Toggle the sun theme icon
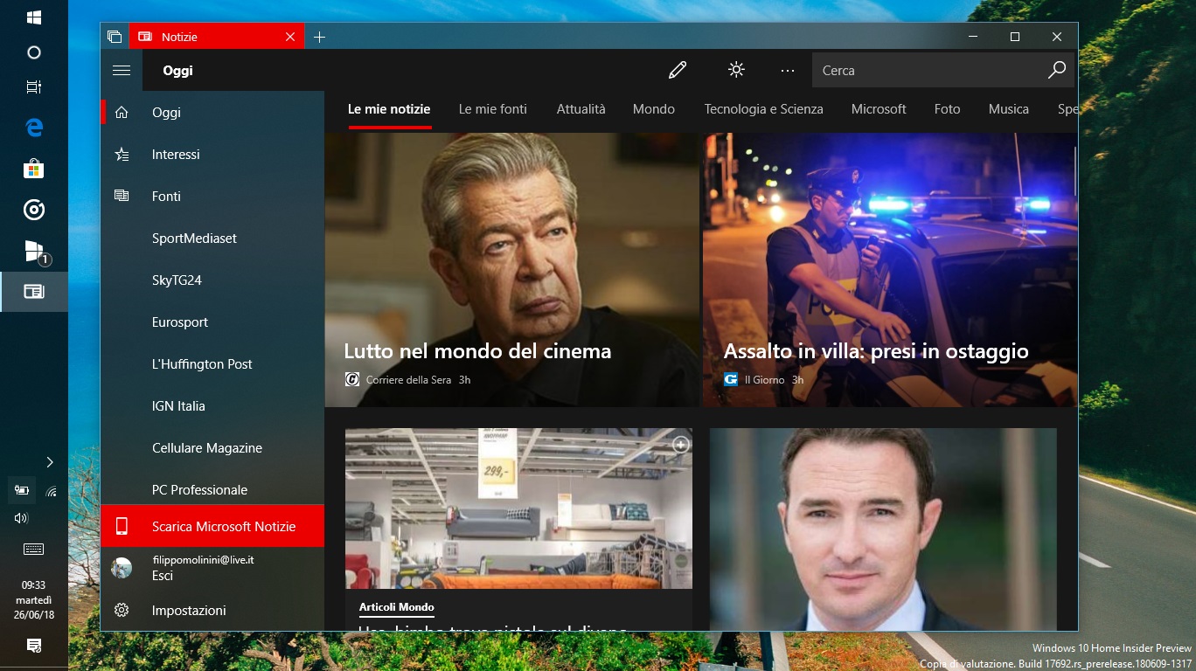 (736, 70)
